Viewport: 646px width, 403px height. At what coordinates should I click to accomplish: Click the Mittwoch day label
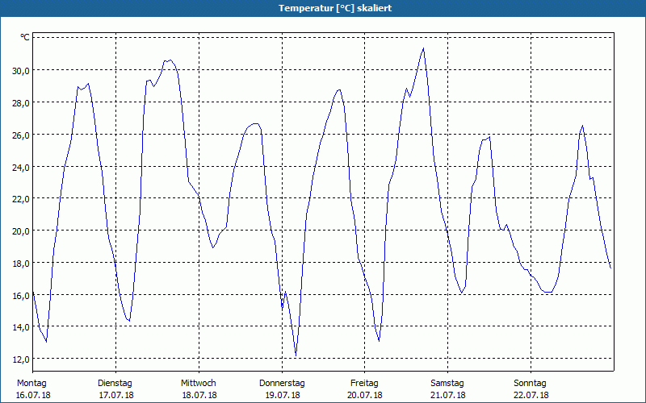(x=198, y=384)
